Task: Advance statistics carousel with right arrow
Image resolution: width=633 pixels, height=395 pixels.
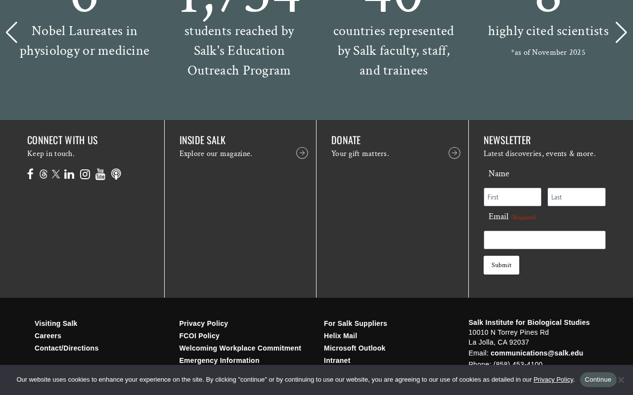Action: pyautogui.click(x=621, y=33)
